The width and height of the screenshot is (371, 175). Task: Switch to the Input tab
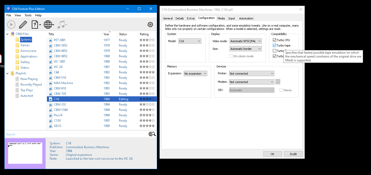pos(232,18)
